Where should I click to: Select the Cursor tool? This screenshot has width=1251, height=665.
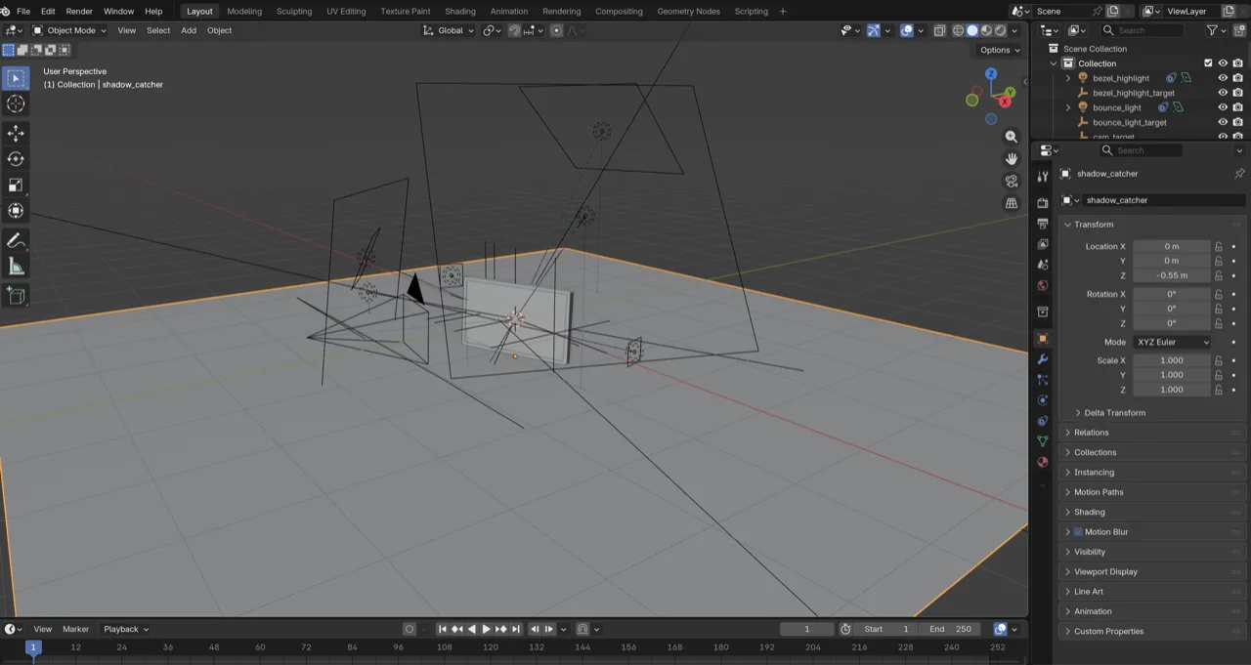[x=16, y=104]
